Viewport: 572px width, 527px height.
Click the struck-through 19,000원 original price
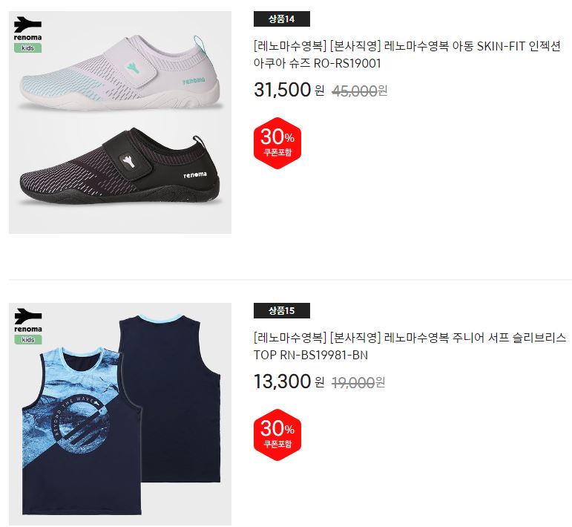(358, 382)
